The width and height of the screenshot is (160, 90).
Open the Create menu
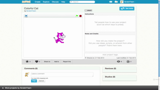coord(37,2)
